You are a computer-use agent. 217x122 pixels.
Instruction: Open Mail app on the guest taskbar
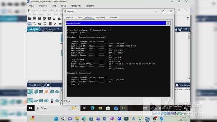[x=116, y=108]
